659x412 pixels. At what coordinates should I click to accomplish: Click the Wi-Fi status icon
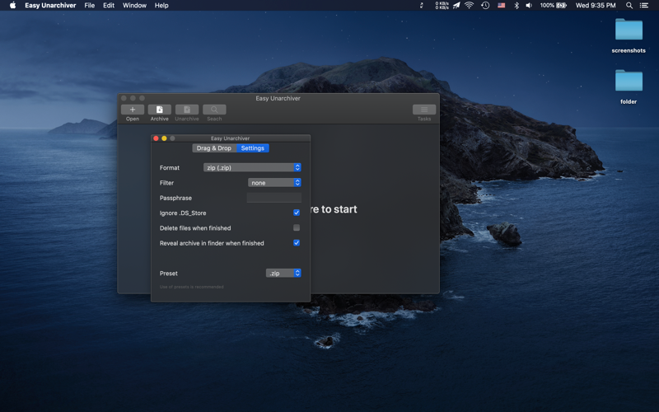pyautogui.click(x=470, y=6)
